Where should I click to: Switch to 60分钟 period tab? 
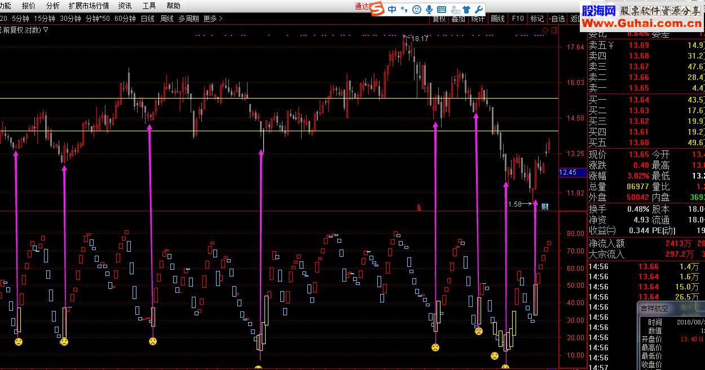click(x=125, y=19)
